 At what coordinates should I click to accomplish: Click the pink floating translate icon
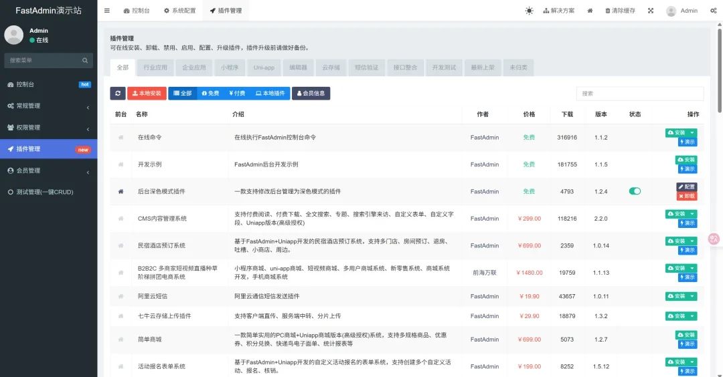click(x=714, y=239)
